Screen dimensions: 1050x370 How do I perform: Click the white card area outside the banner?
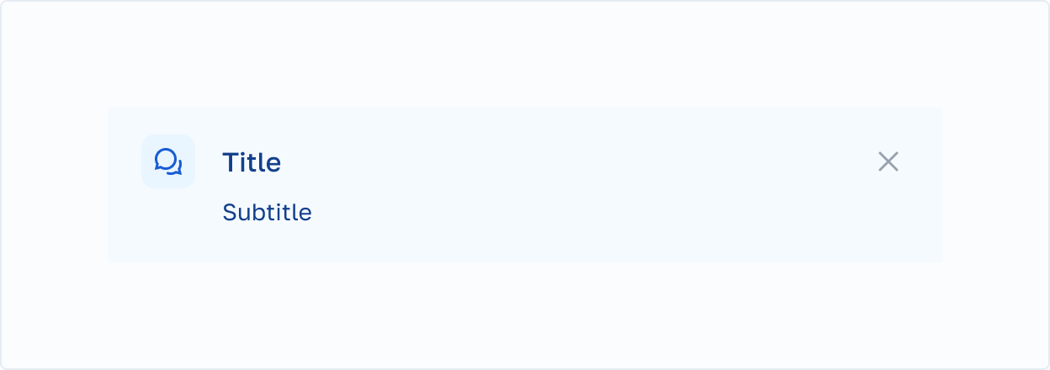(525, 315)
